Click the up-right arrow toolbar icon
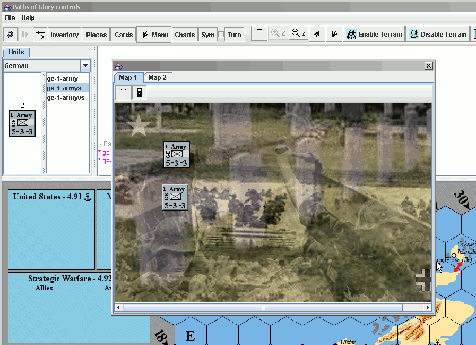Image resolution: width=476 pixels, height=345 pixels. point(317,34)
